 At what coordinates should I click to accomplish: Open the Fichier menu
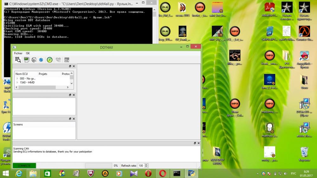click(18, 53)
